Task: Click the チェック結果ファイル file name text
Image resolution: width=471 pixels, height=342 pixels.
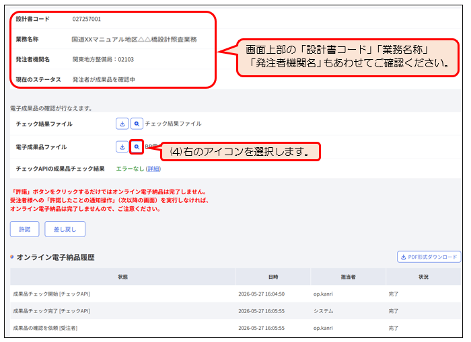Action: pyautogui.click(x=174, y=124)
